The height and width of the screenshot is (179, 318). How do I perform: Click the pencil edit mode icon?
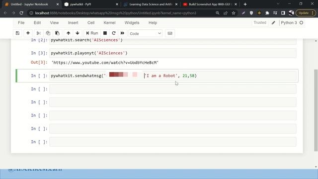tap(273, 23)
